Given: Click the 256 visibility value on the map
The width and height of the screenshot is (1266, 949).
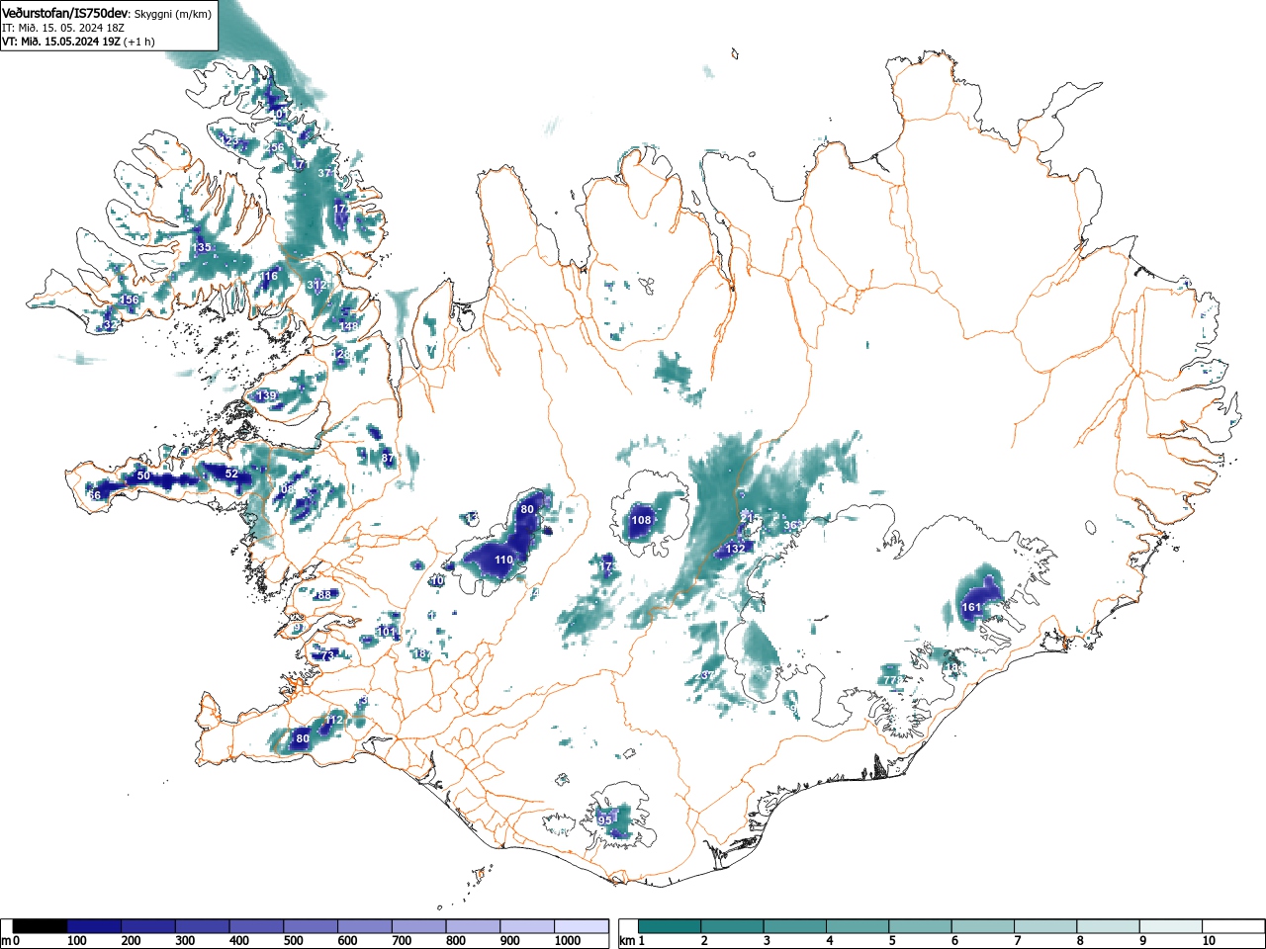Looking at the screenshot, I should click(275, 148).
